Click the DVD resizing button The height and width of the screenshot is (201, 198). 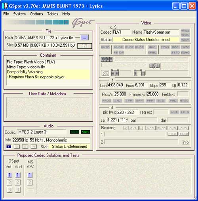[x=173, y=128]
